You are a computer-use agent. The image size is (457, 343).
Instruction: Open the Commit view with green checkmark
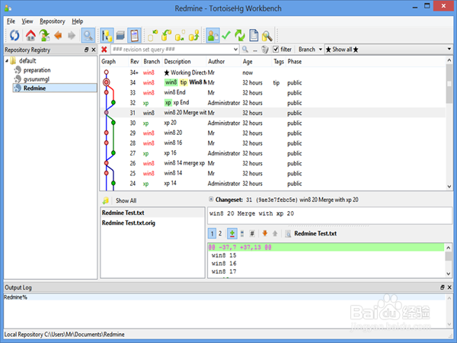tap(226, 36)
